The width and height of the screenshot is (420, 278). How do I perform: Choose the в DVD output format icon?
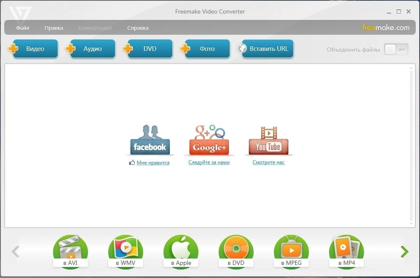click(x=236, y=251)
